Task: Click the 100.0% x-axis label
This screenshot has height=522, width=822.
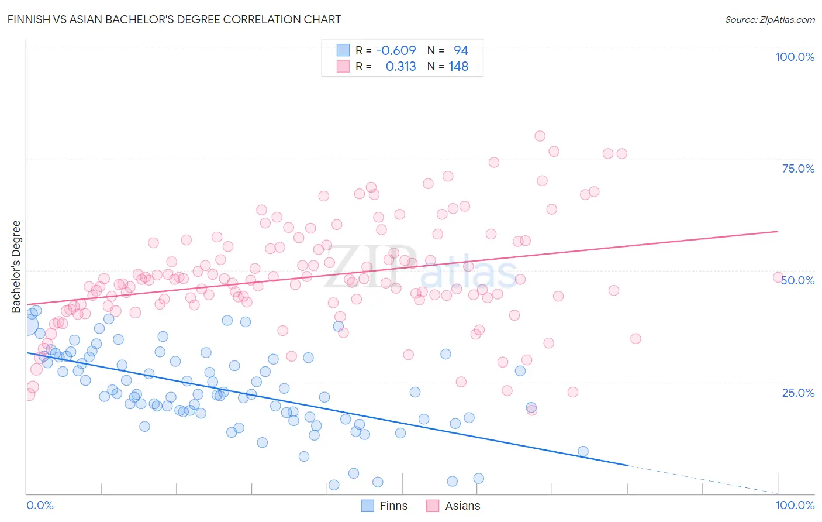Action: click(x=795, y=505)
